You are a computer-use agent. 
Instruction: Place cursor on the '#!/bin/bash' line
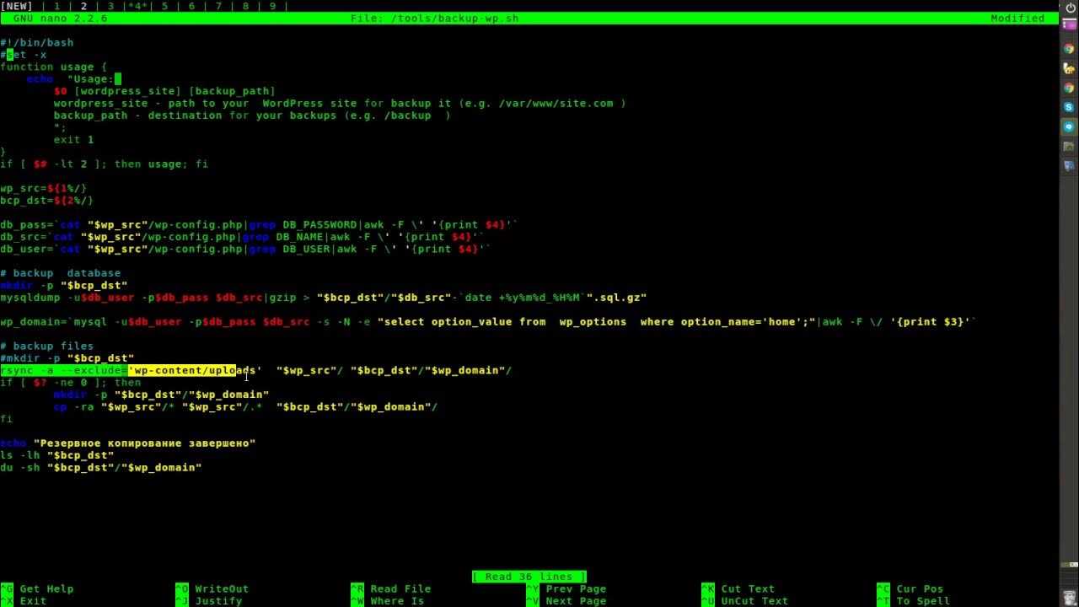(37, 42)
